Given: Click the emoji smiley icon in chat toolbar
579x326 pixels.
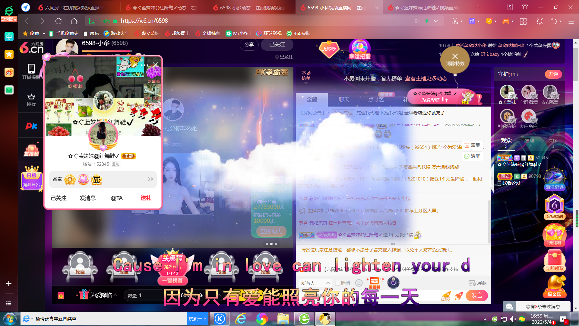Looking at the screenshot, I should (359, 283).
